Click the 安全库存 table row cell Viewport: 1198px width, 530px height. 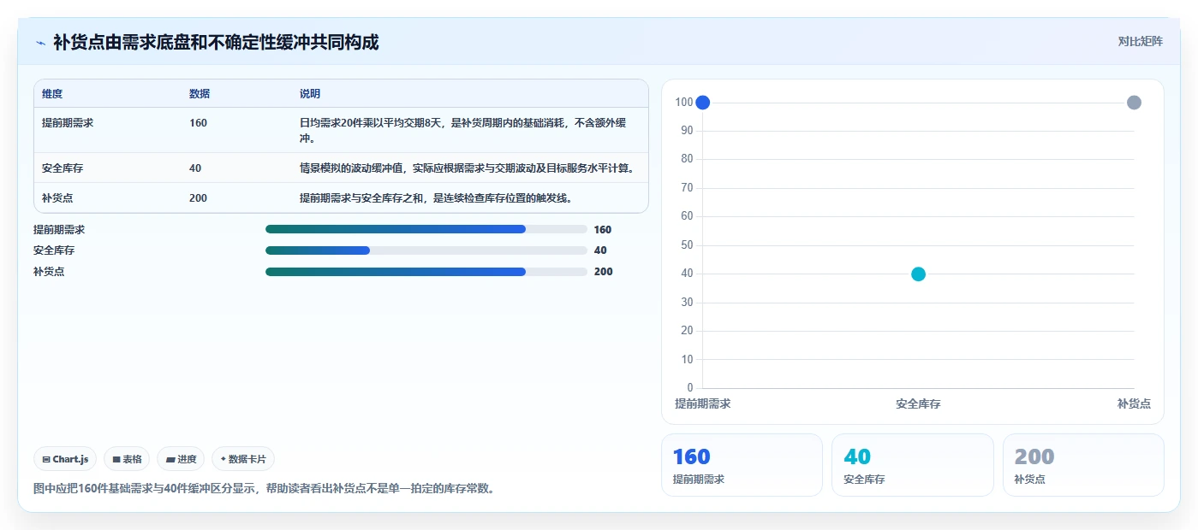point(63,168)
